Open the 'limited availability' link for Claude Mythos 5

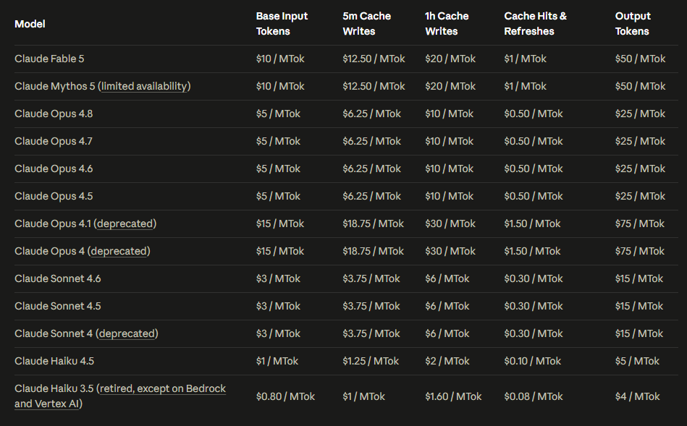click(144, 86)
